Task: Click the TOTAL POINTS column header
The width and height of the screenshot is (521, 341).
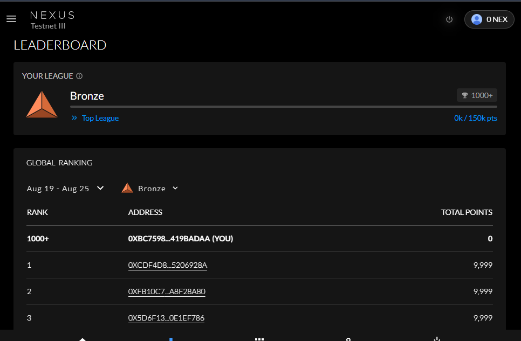Action: [x=467, y=212]
